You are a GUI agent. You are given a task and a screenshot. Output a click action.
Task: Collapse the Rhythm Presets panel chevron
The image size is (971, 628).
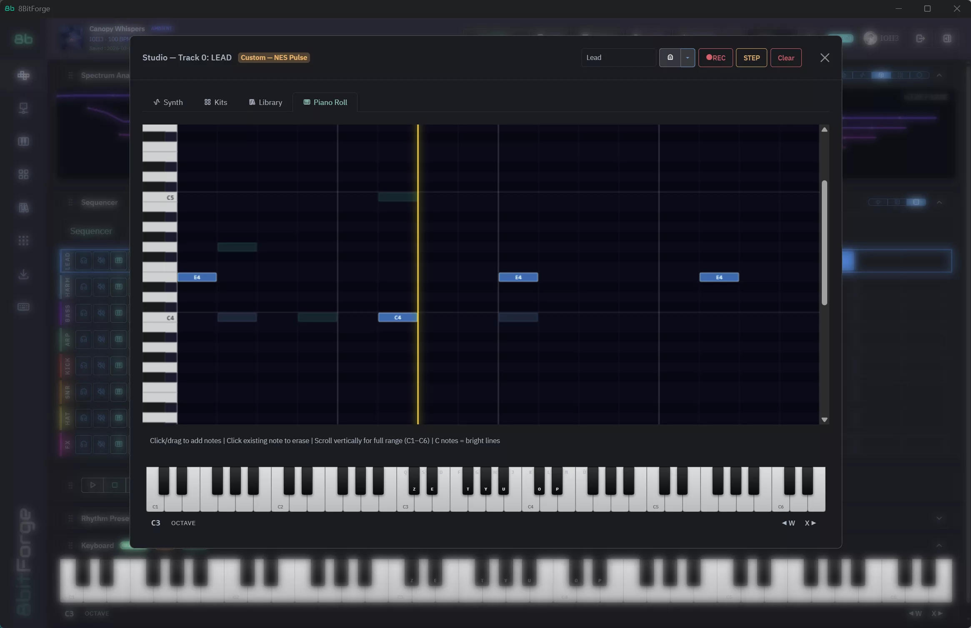click(x=940, y=518)
